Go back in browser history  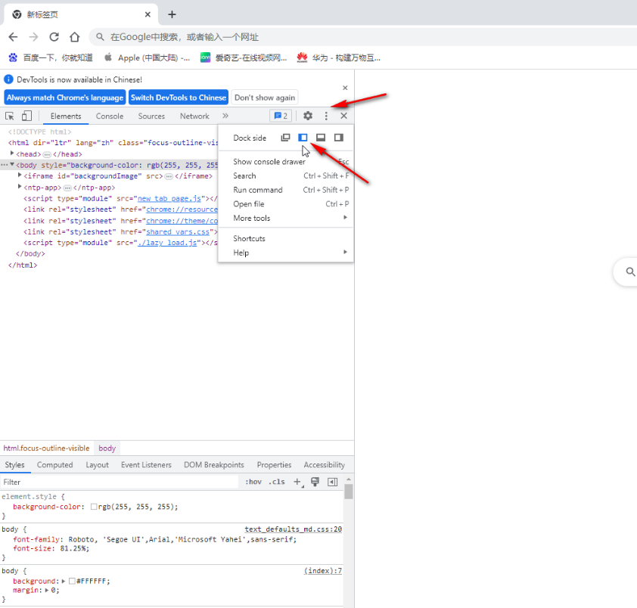(14, 37)
